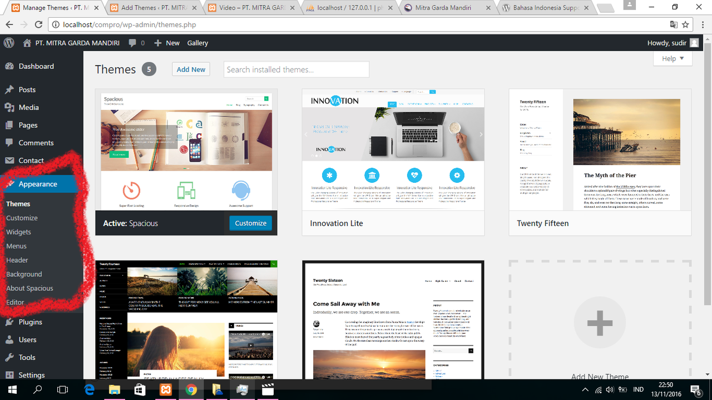Switch to Mitra Garda Mandiri browser tab
This screenshot has height=400, width=712.
point(448,8)
